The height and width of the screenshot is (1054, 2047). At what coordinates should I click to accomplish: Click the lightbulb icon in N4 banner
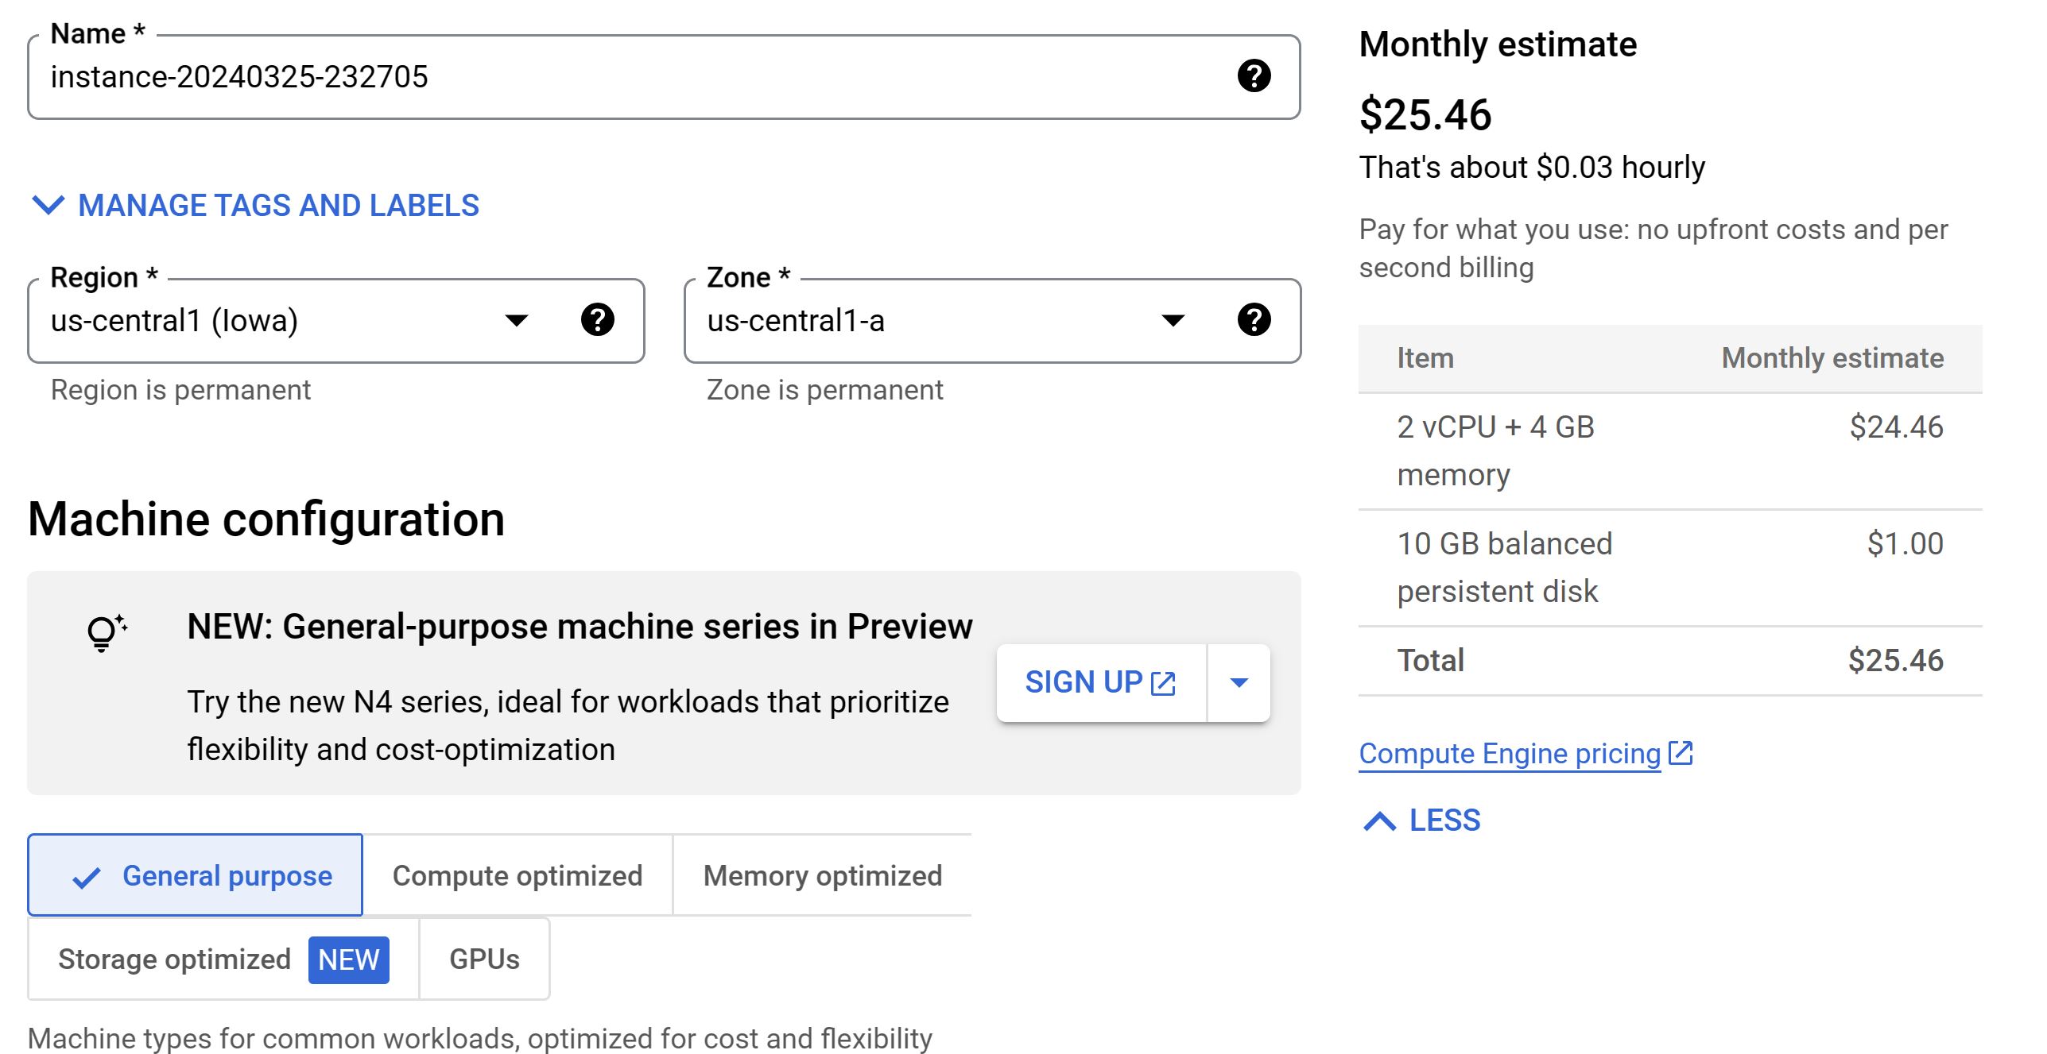point(106,633)
